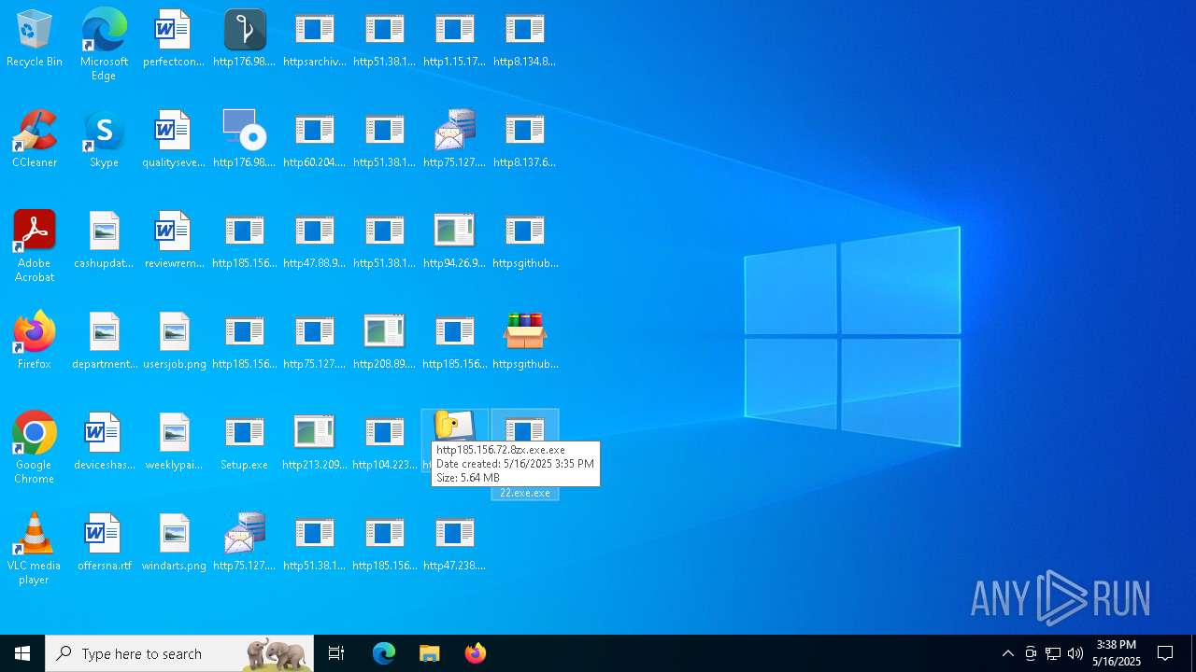Open File Explorer from the taskbar
This screenshot has width=1196, height=672.
click(429, 653)
